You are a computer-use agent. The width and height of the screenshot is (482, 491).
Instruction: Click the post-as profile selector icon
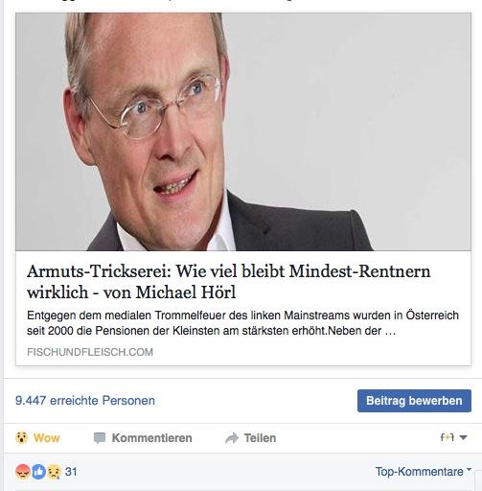coord(448,437)
